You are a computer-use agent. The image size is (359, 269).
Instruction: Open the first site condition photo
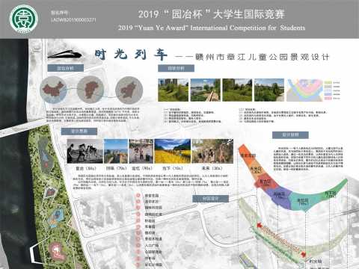pos(174,90)
